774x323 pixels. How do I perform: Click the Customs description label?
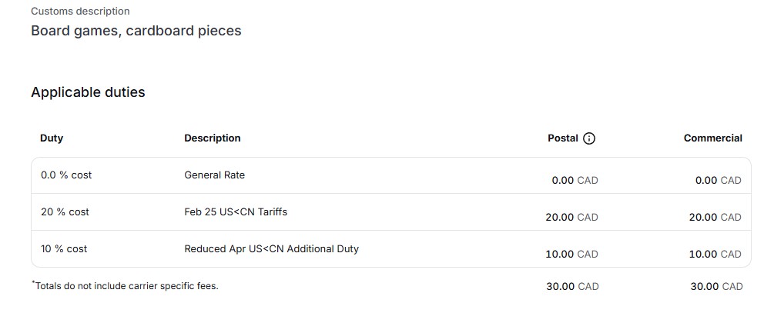pyautogui.click(x=80, y=12)
